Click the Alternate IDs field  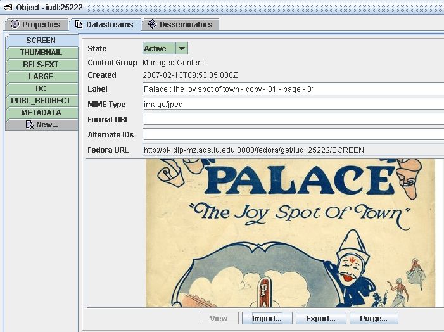(x=293, y=134)
